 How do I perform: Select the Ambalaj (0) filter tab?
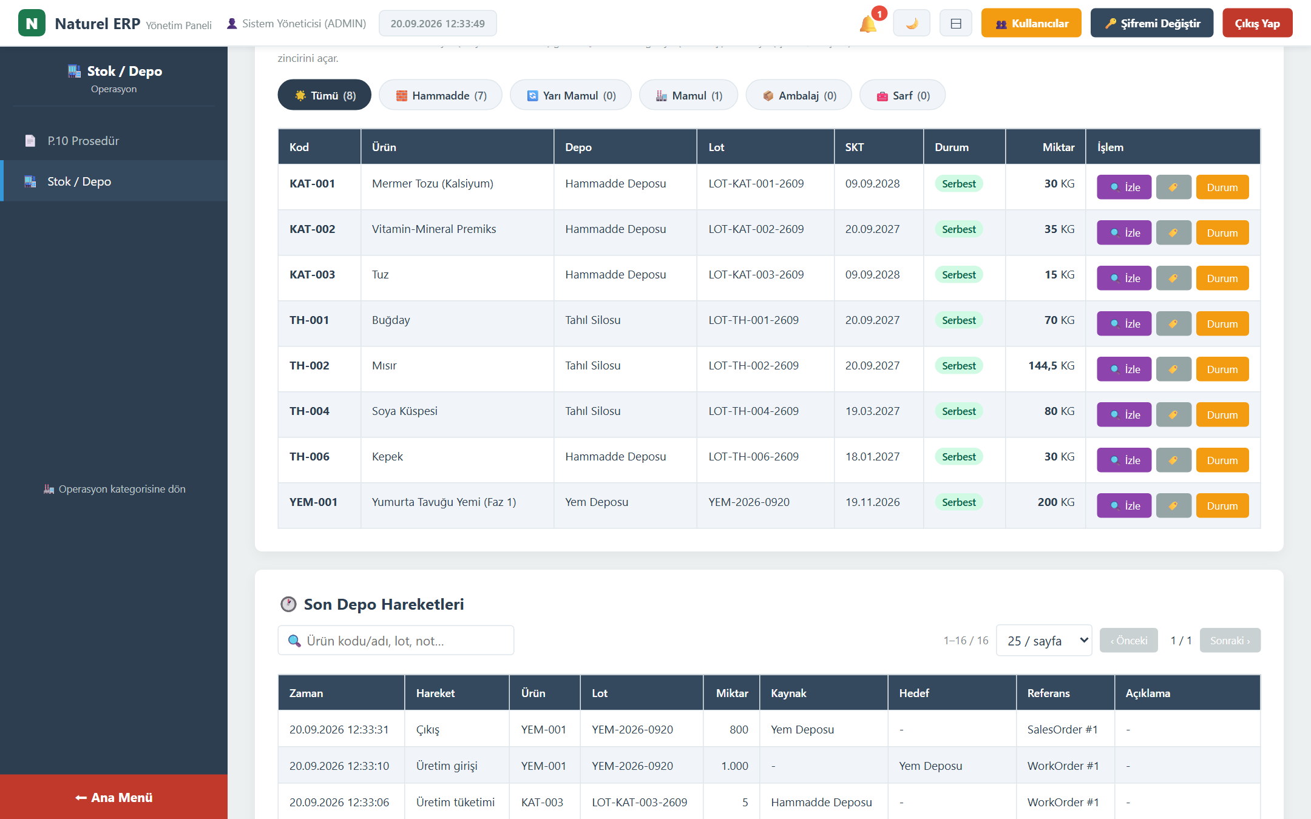click(799, 95)
